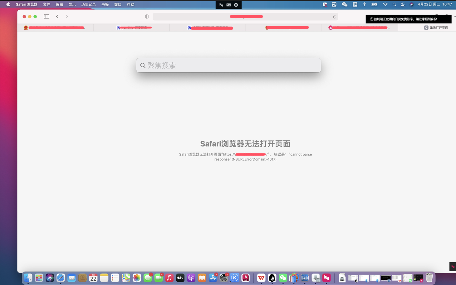This screenshot has width=456, height=285.
Task: Open Notes in the Dock
Action: (x=104, y=278)
